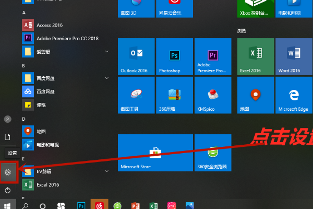Open the 360压缩 tile
The height and width of the screenshot is (209, 313).
click(174, 95)
